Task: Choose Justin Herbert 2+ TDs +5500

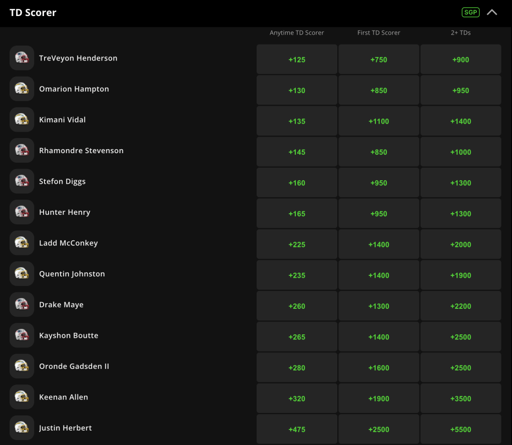Action: point(461,429)
